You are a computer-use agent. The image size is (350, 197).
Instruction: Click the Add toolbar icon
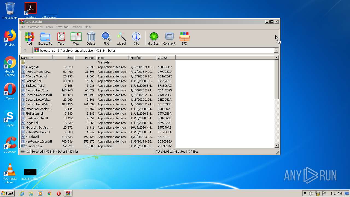(x=29, y=38)
